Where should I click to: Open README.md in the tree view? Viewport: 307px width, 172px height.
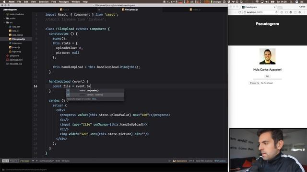[16, 64]
